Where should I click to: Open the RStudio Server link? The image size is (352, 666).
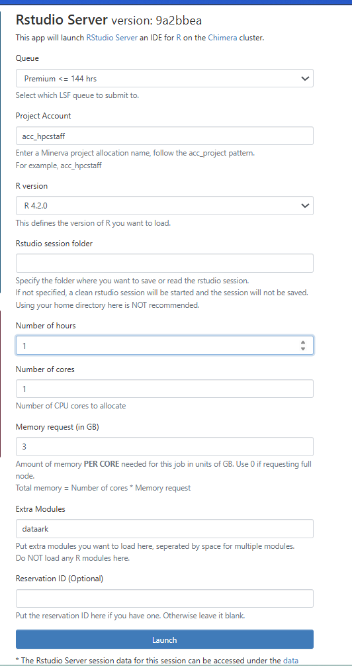pos(112,37)
